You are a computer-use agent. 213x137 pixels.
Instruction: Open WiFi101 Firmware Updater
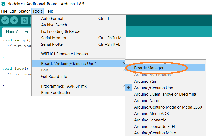(65, 54)
